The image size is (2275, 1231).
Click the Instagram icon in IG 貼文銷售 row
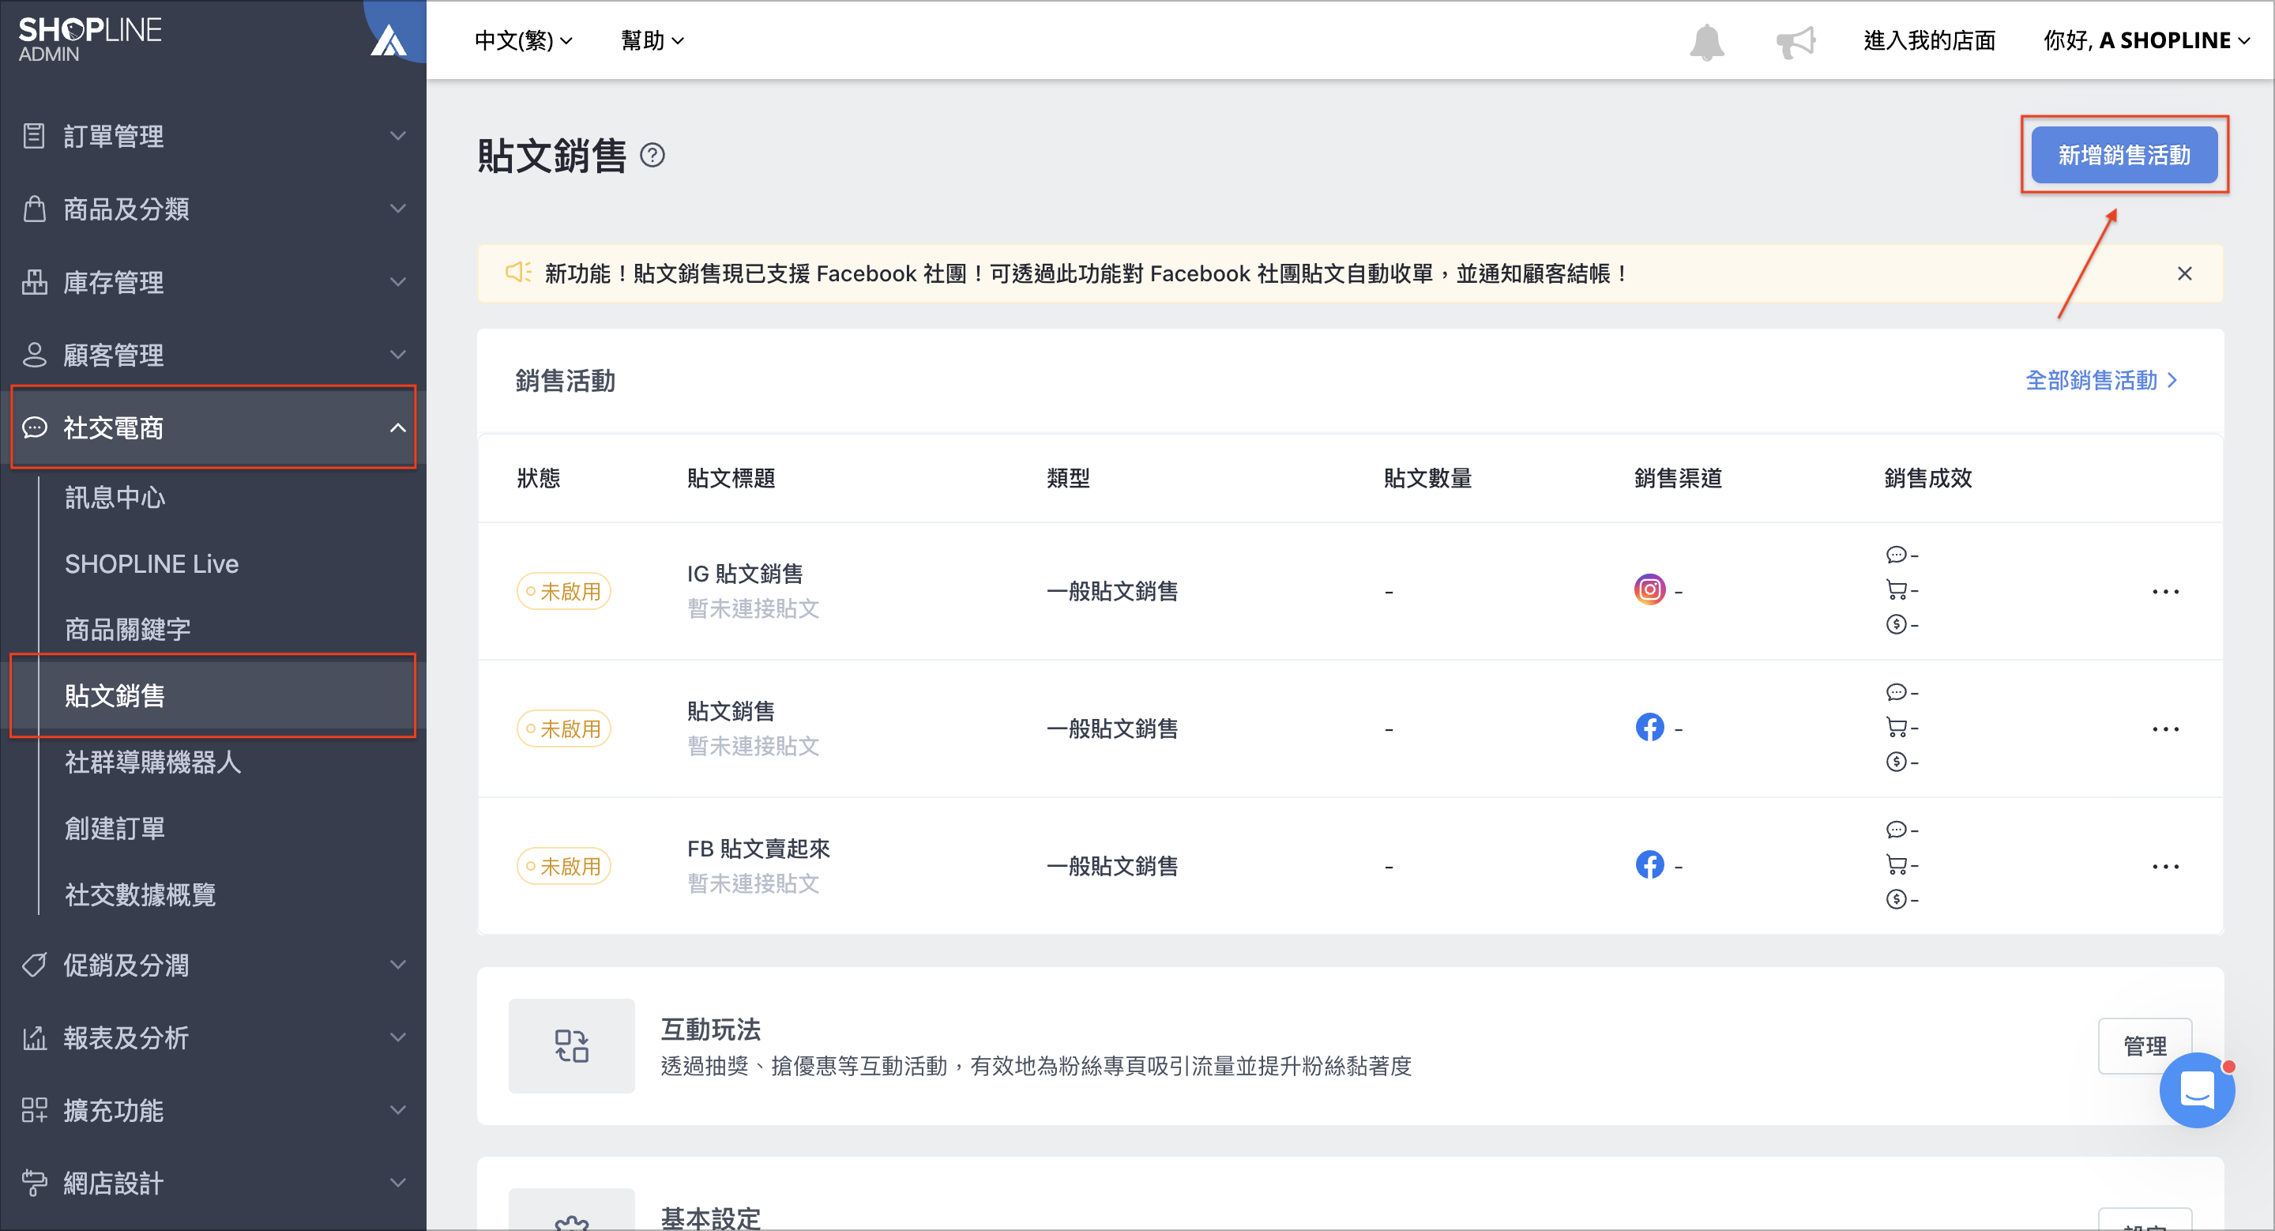tap(1649, 590)
